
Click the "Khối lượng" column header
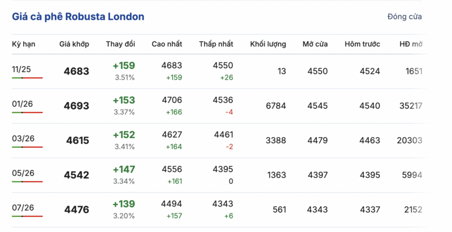click(268, 44)
